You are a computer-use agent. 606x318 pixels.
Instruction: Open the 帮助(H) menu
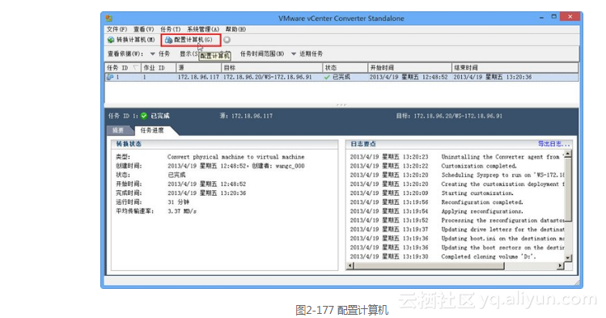click(x=235, y=29)
